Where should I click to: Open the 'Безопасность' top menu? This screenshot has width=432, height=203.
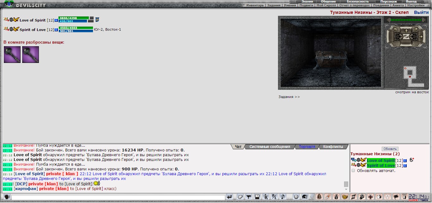click(358, 2)
